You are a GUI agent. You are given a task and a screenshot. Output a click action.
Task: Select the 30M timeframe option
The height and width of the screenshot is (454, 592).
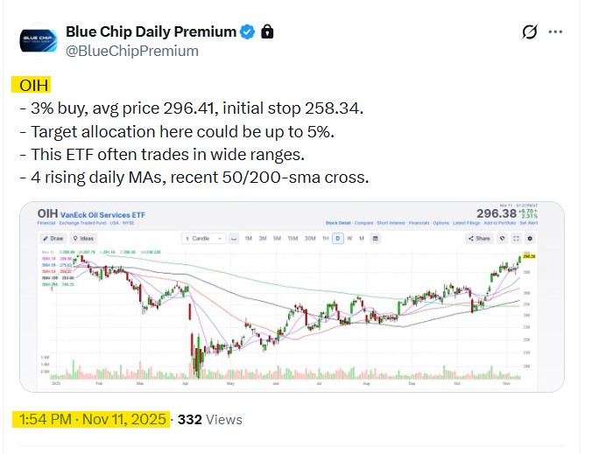[309, 238]
